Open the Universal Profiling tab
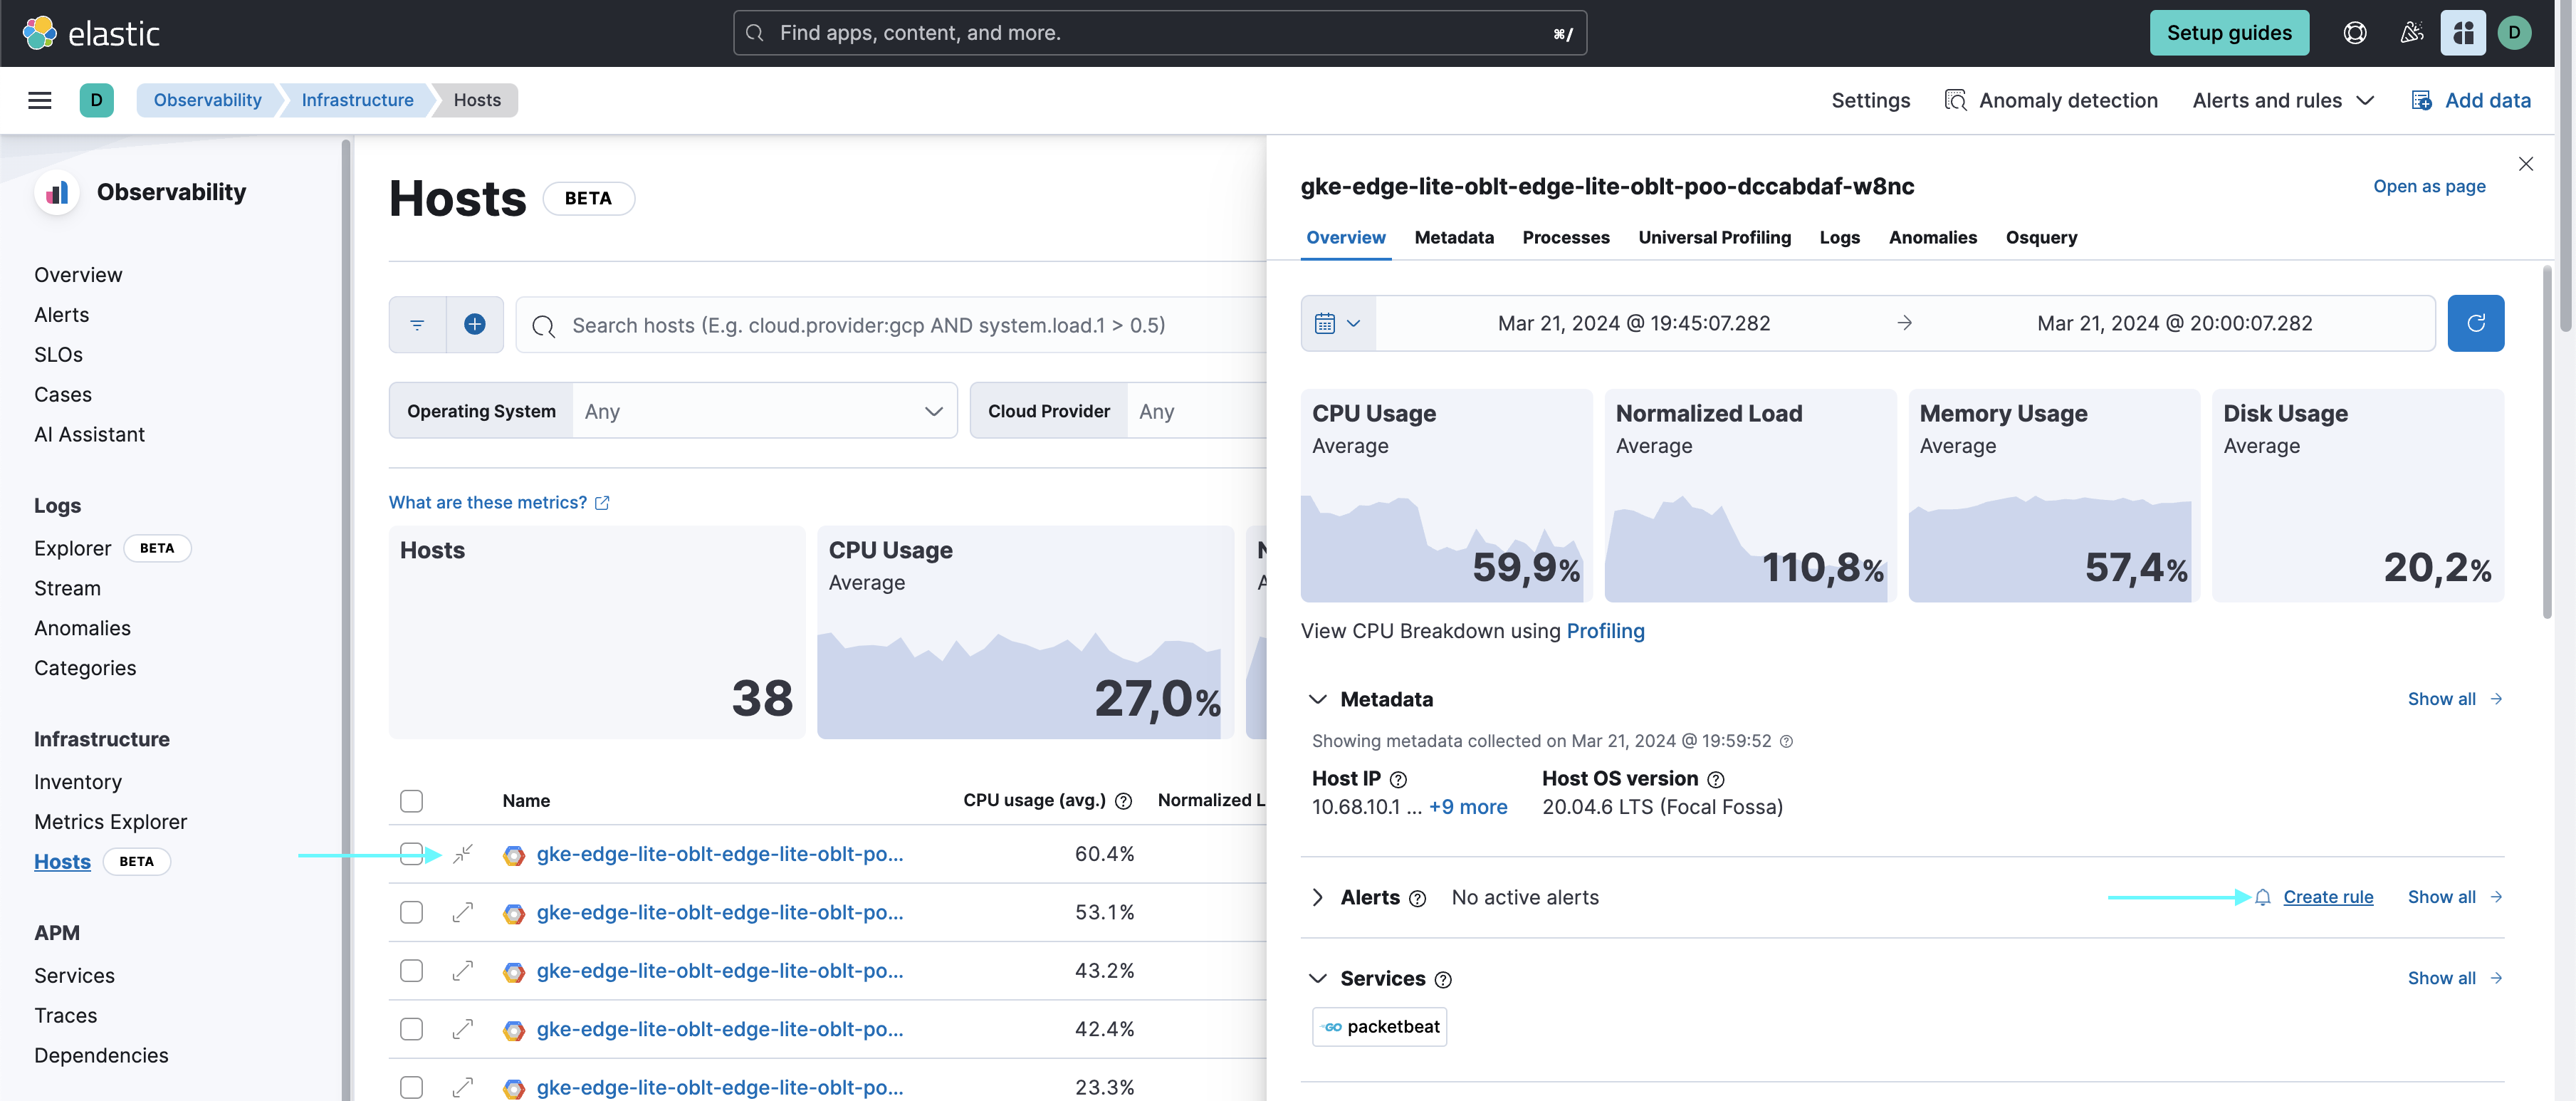 [1714, 238]
